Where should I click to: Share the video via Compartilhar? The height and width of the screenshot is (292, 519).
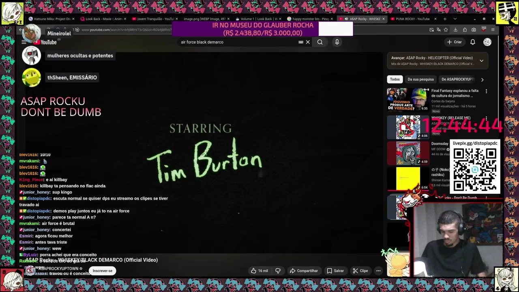(304, 271)
